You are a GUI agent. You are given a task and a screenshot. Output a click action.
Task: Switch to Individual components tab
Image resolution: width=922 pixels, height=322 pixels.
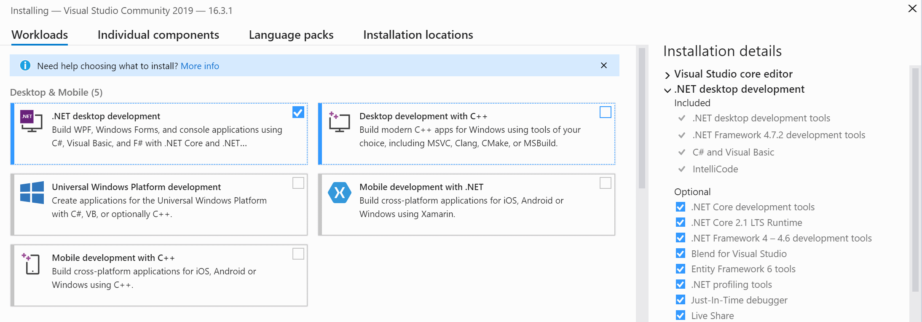tap(158, 35)
